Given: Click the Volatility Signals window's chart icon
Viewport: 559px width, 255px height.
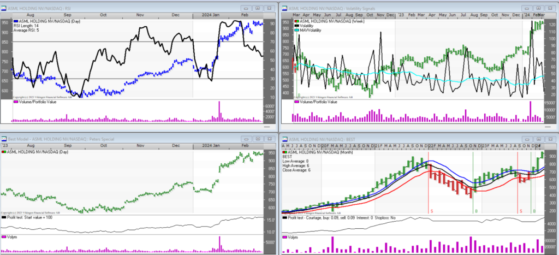Looking at the screenshot, I should [x=284, y=8].
